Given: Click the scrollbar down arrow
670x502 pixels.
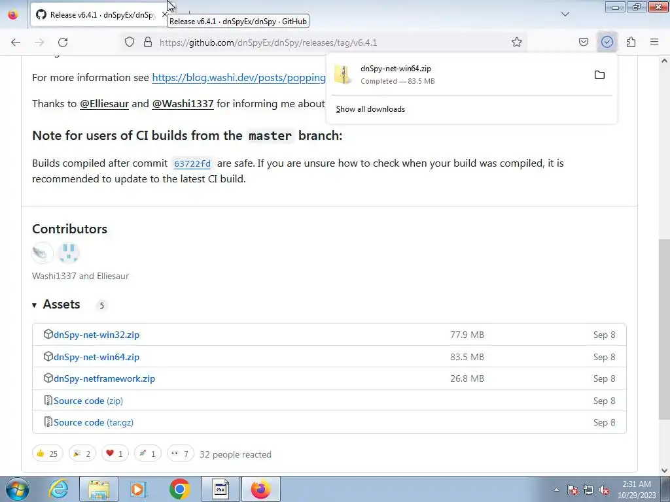Looking at the screenshot, I should pos(664,471).
